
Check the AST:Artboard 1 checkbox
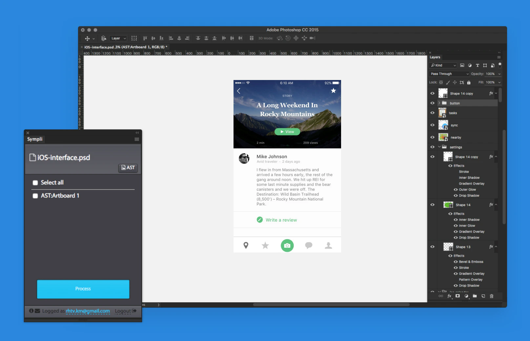[35, 196]
